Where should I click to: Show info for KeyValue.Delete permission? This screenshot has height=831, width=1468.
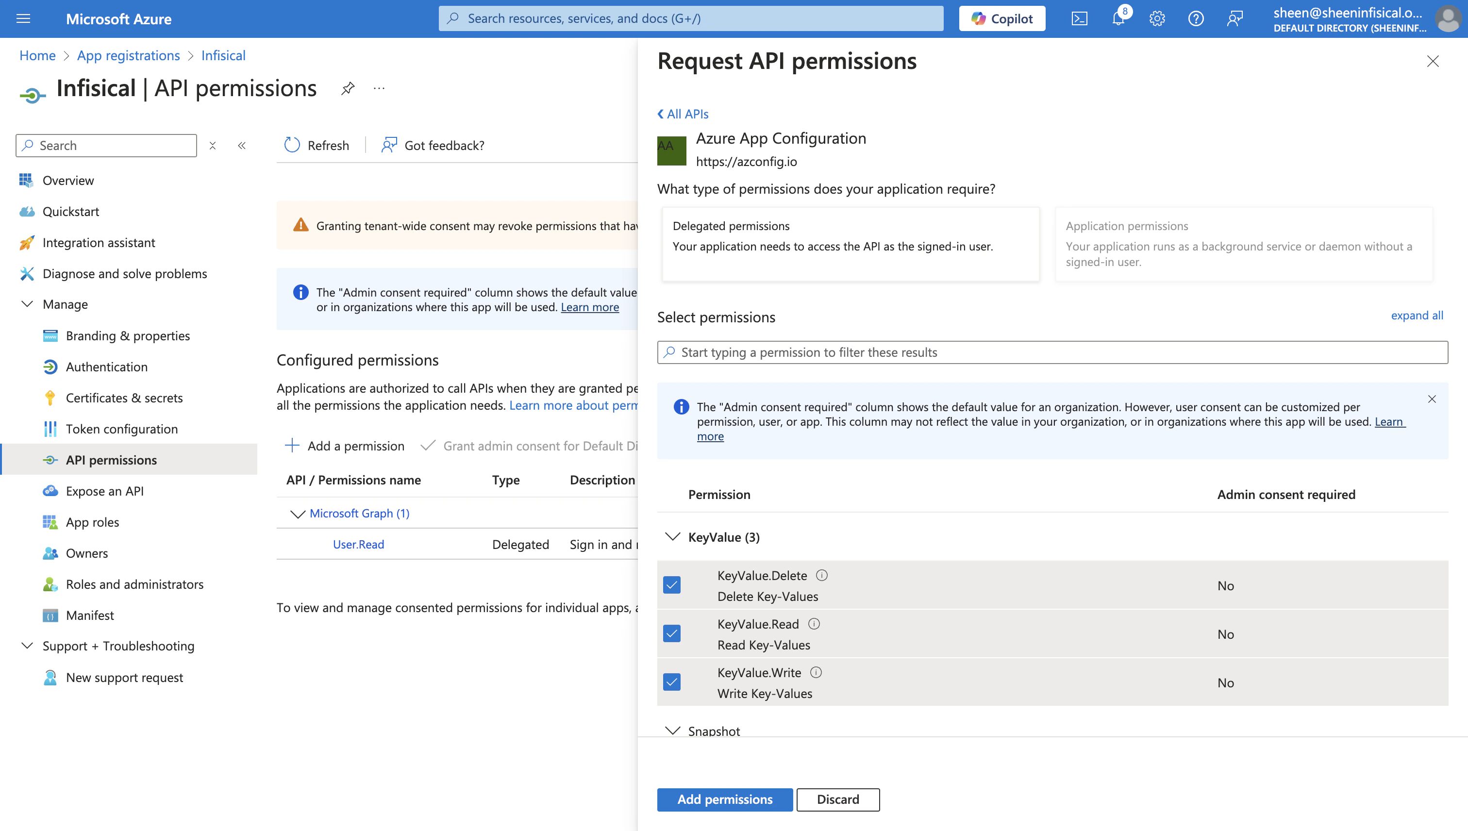click(822, 575)
